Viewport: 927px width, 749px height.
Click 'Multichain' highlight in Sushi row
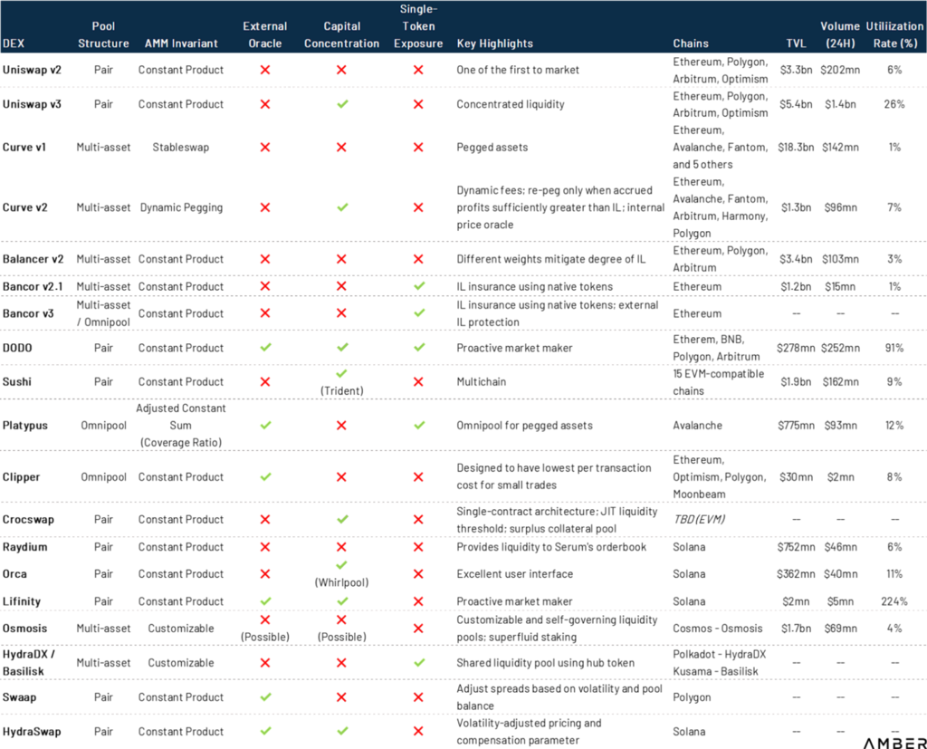pyautogui.click(x=482, y=381)
